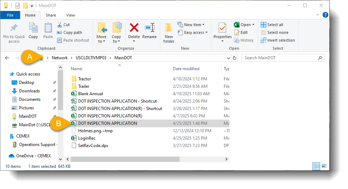The image size is (348, 189).
Task: Click Select all
Action: [x=272, y=25]
